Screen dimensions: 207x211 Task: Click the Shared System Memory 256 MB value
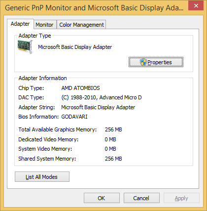113,159
